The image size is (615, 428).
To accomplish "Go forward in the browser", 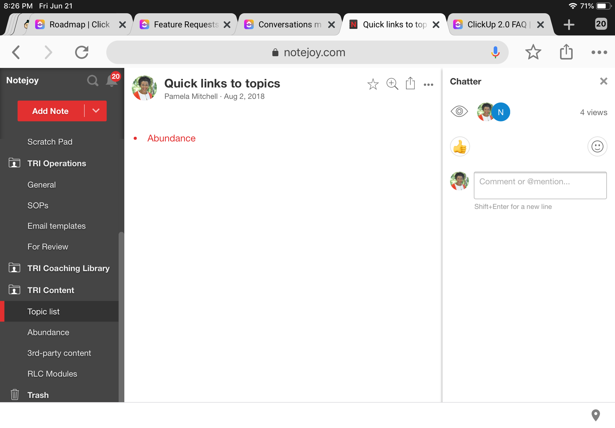I will coord(48,52).
